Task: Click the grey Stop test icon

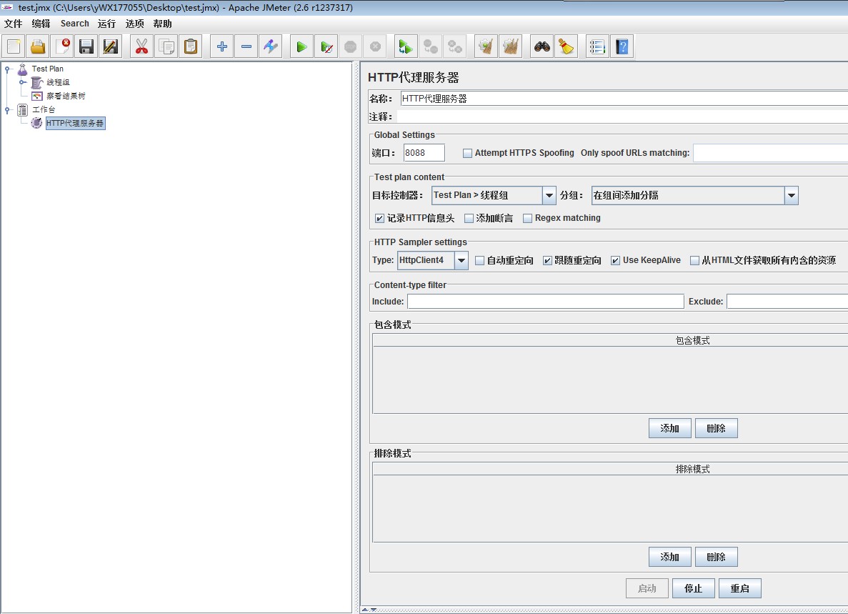Action: click(351, 46)
